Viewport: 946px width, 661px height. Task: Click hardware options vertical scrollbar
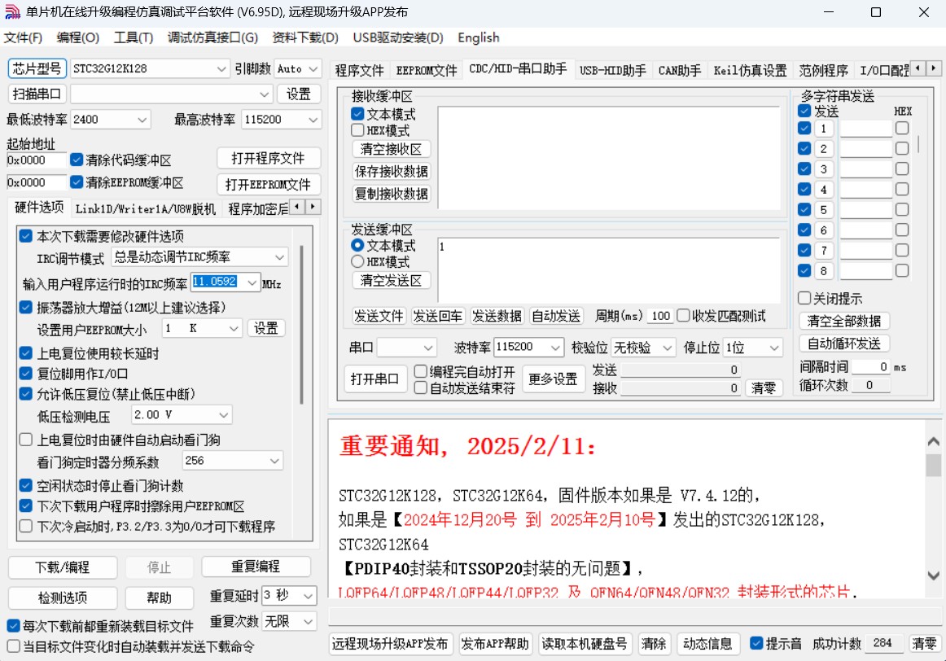(x=302, y=326)
